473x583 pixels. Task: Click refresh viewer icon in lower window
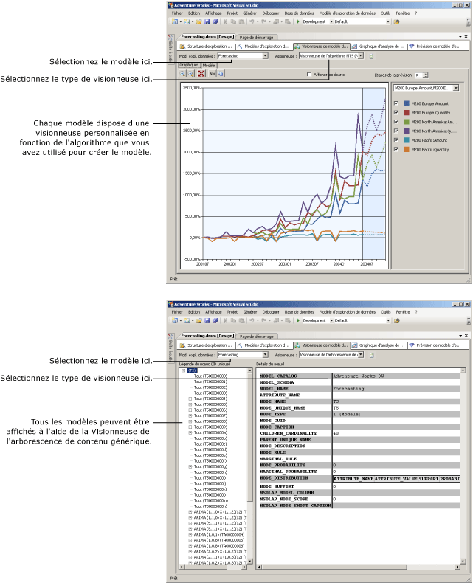(x=371, y=355)
